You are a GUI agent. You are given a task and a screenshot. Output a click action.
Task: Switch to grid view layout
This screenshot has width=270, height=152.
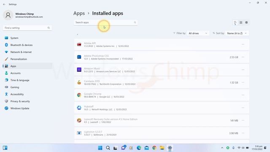coord(241,22)
